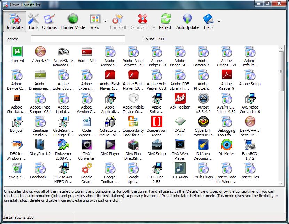Select Compatibility Pack icon

pos(133,121)
